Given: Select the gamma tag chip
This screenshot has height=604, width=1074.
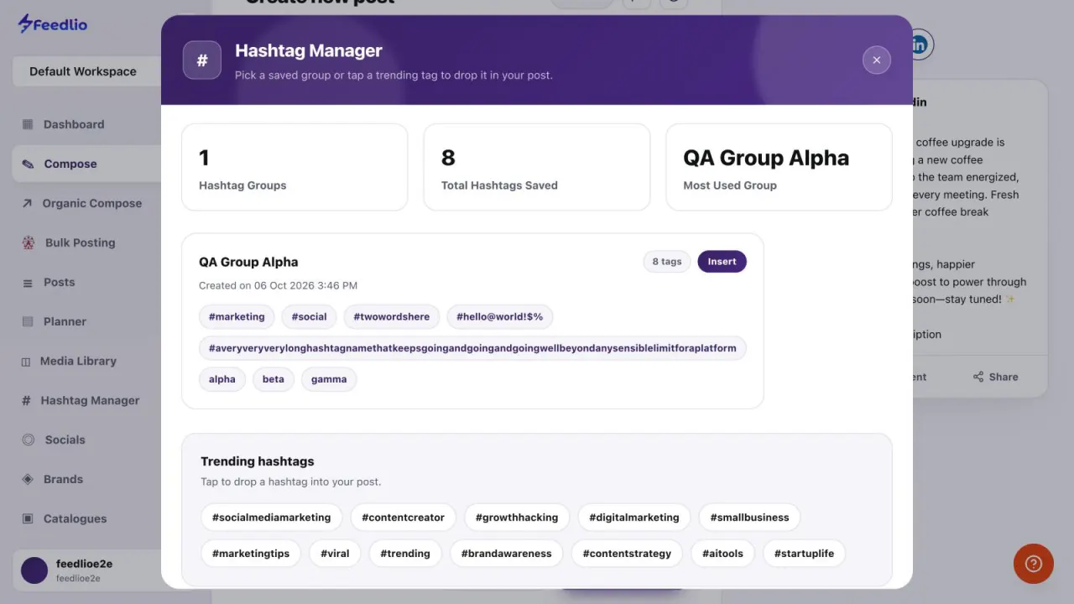Looking at the screenshot, I should point(329,379).
